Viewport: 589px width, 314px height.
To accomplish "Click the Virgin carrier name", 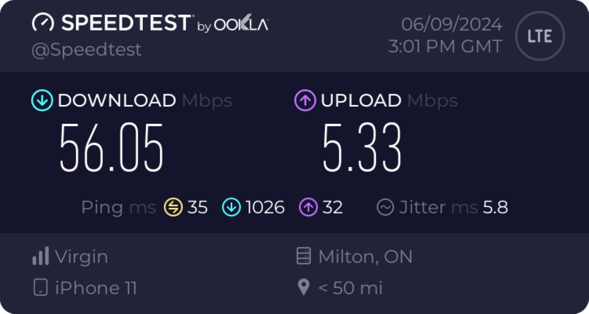I will (x=81, y=257).
